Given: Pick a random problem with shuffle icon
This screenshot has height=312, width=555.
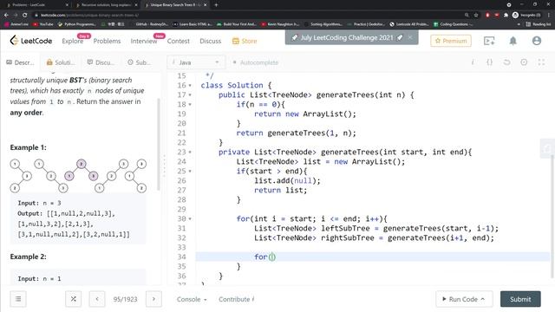Looking at the screenshot, I should pos(73,299).
